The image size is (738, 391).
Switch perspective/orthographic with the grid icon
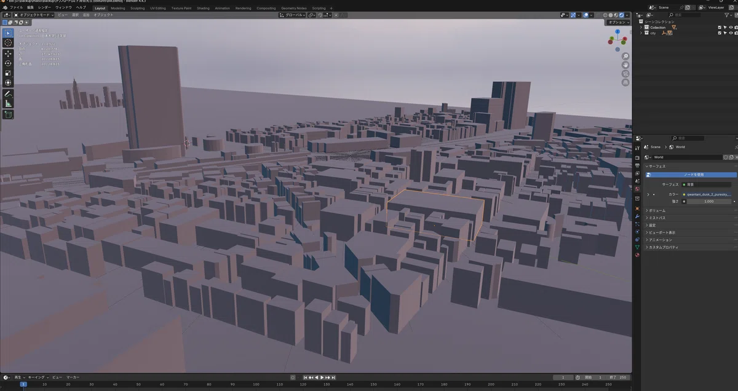[x=625, y=82]
